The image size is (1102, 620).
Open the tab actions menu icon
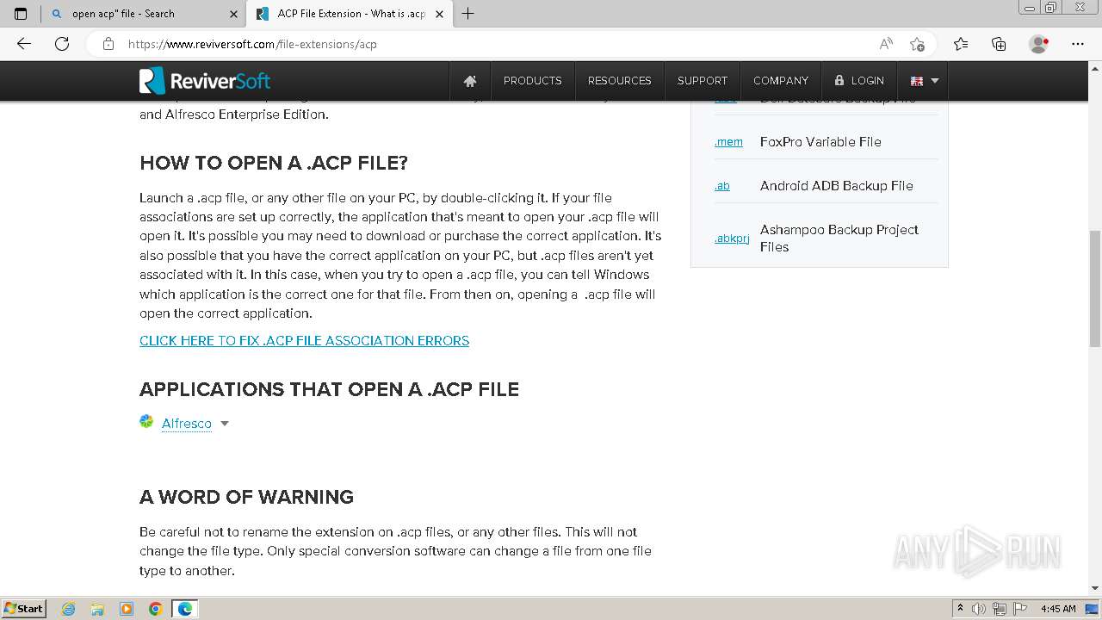point(21,14)
